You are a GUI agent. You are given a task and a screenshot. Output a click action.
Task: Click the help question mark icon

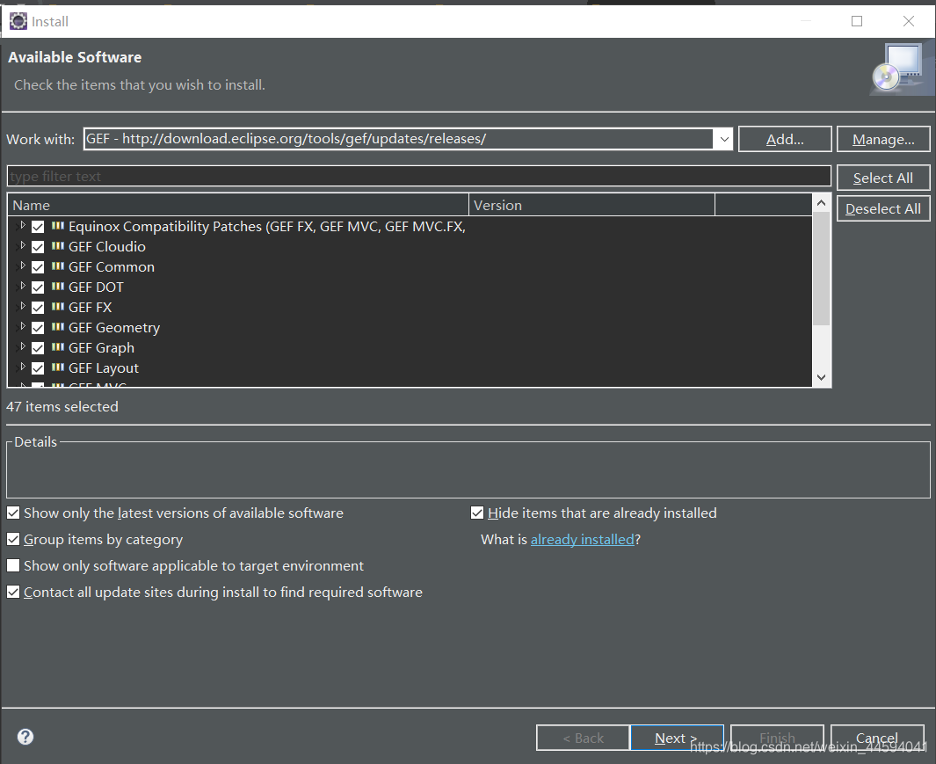25,736
